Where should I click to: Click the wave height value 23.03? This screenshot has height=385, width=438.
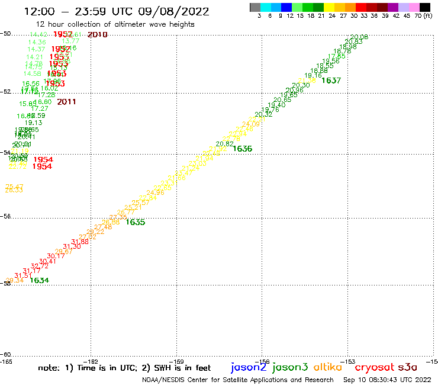[x=197, y=163]
